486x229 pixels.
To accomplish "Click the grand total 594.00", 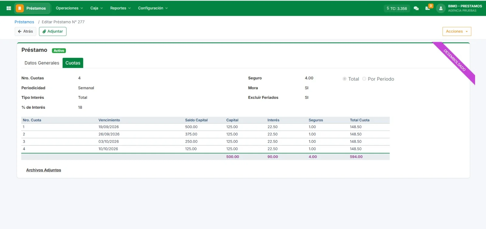I will 356,157.
